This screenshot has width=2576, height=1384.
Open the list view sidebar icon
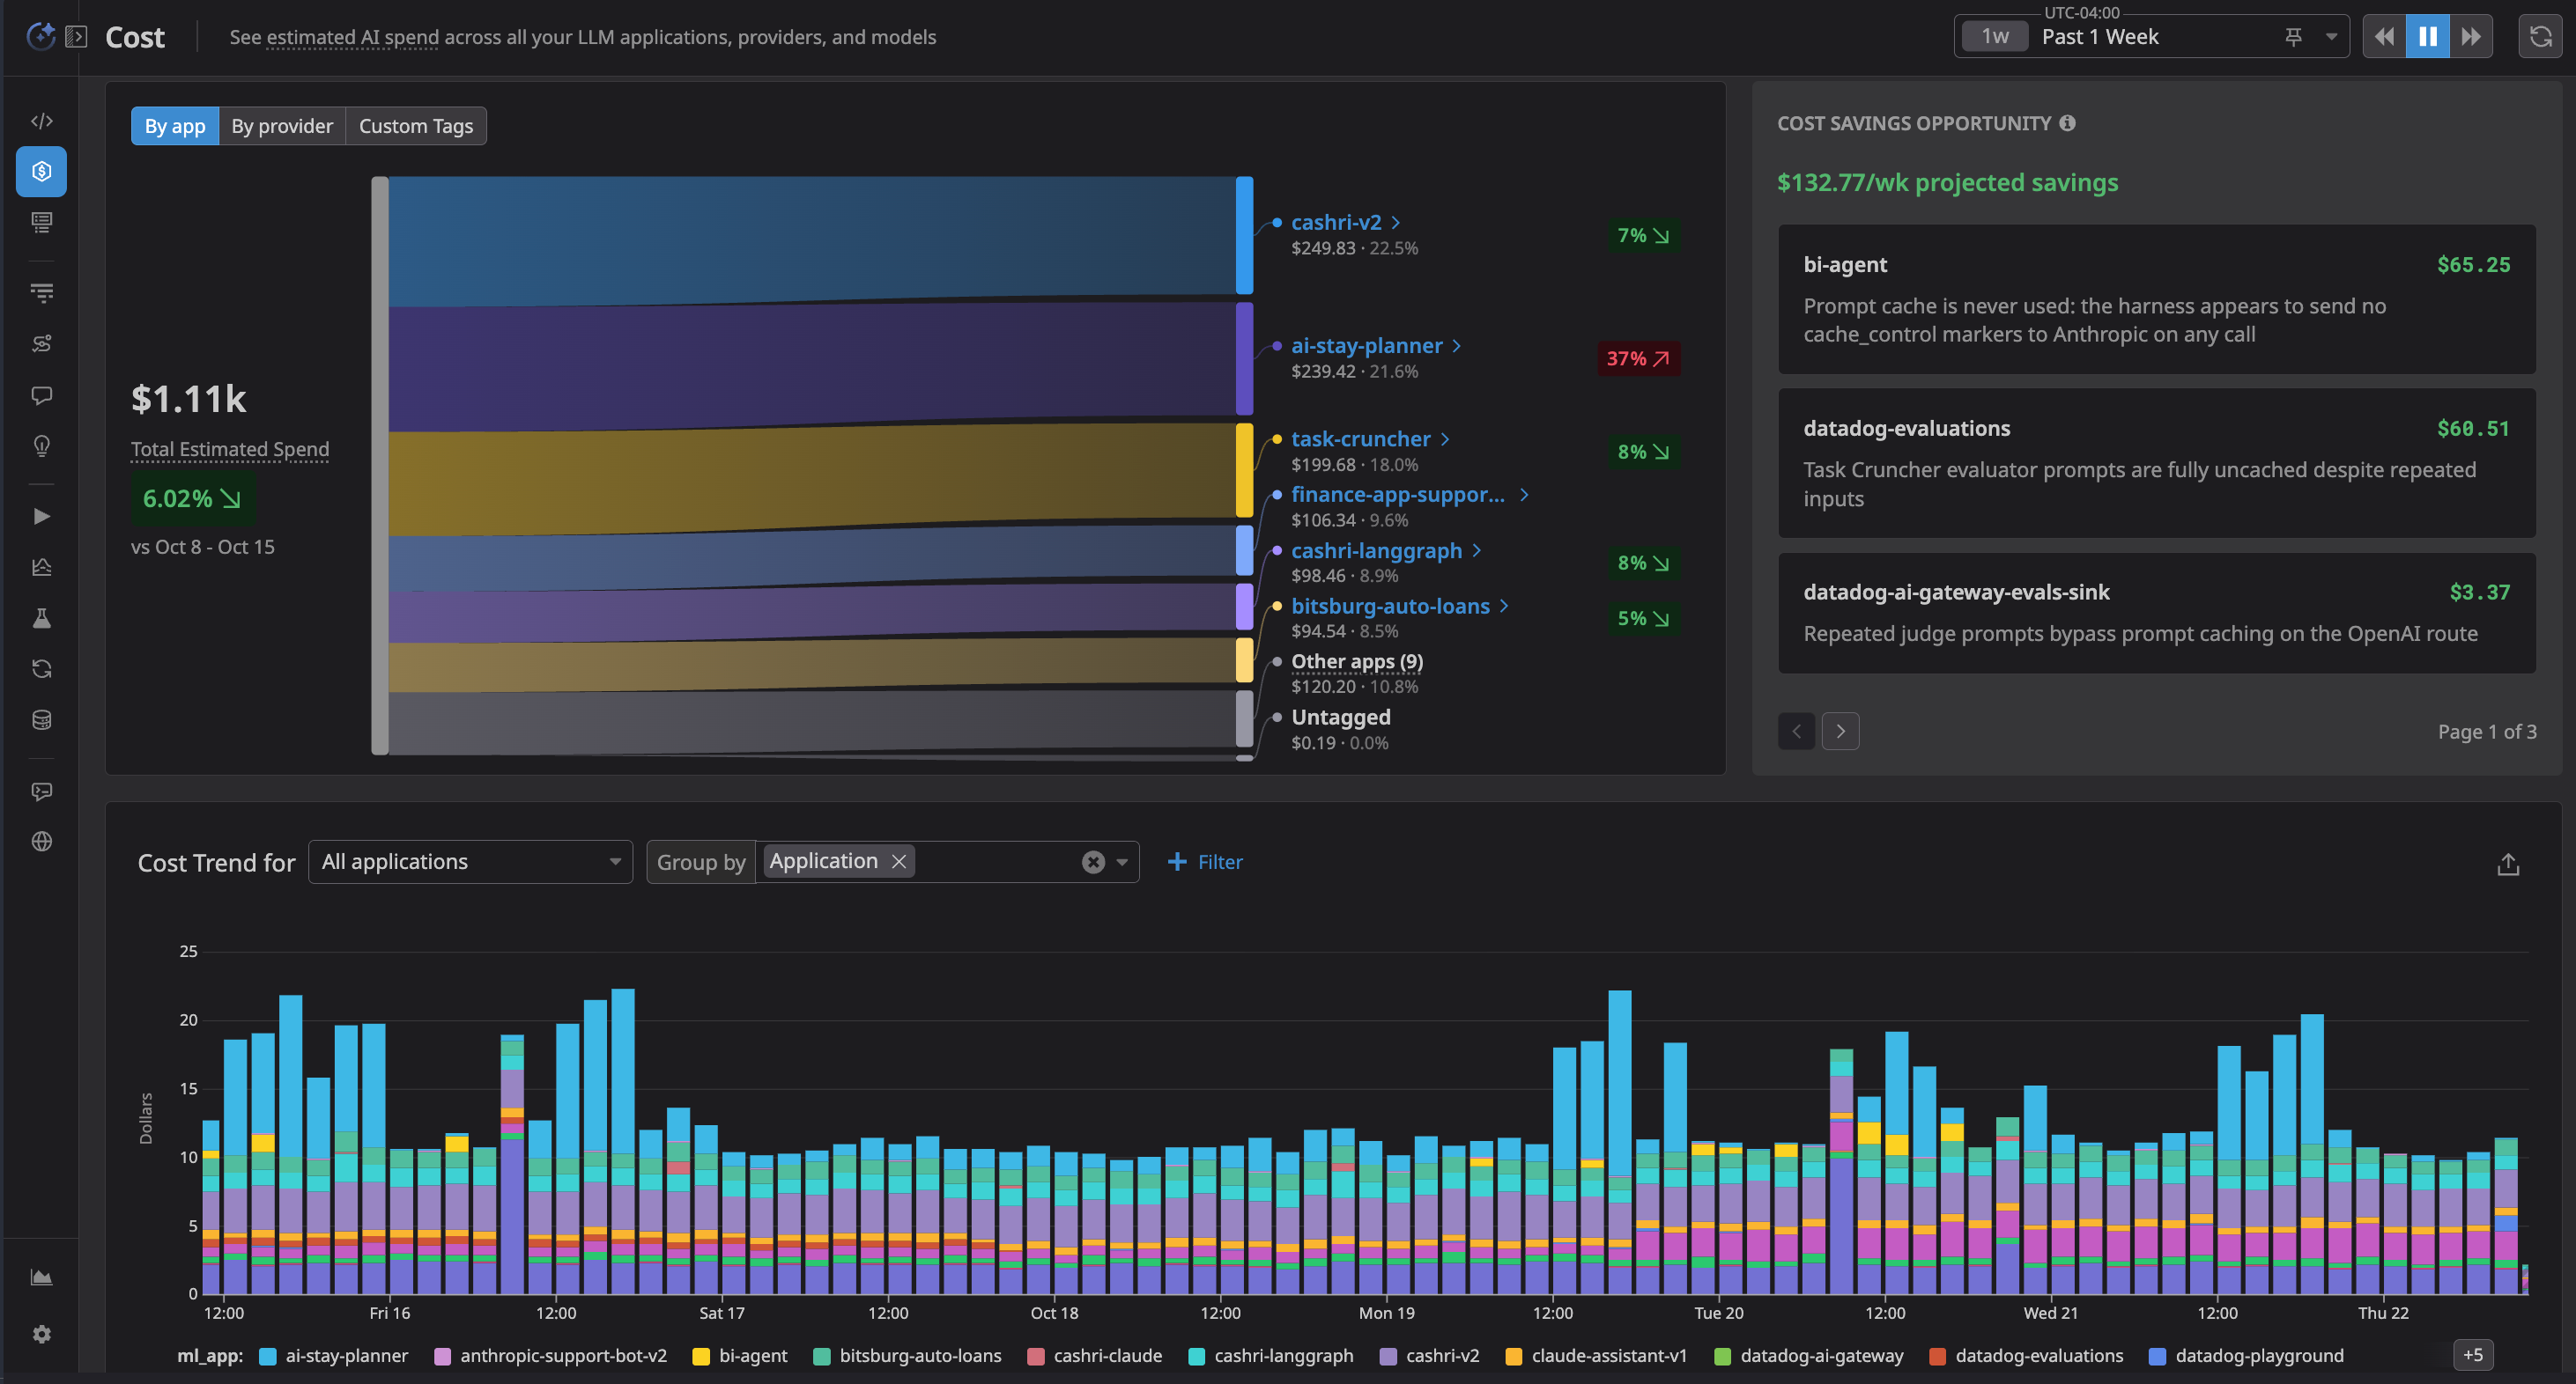click(x=41, y=223)
